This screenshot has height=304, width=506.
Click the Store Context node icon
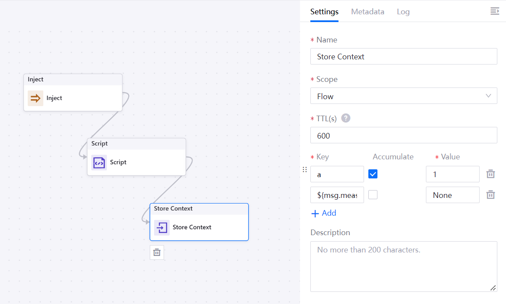click(161, 227)
